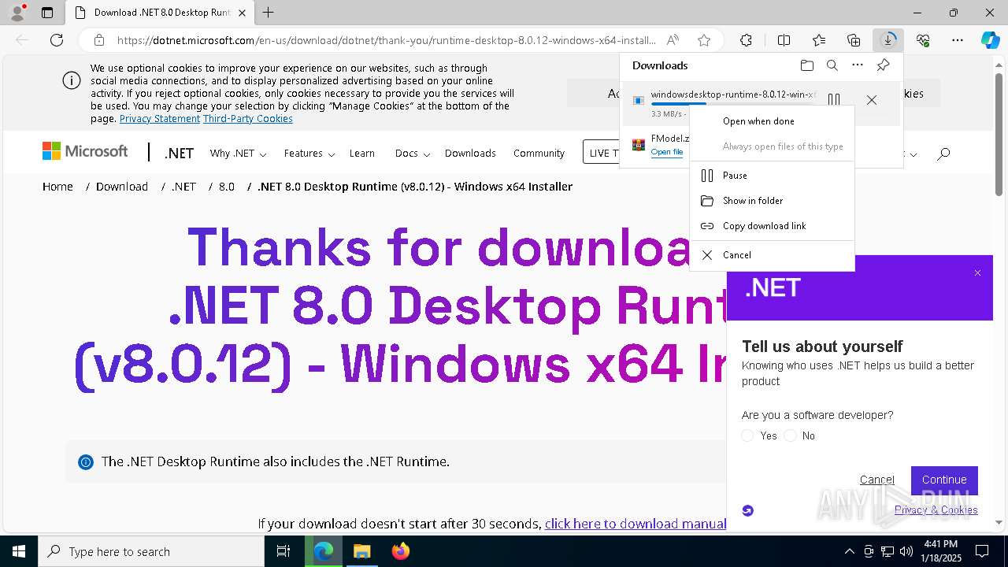1008x567 pixels.
Task: Click Continue in survey
Action: tap(944, 480)
